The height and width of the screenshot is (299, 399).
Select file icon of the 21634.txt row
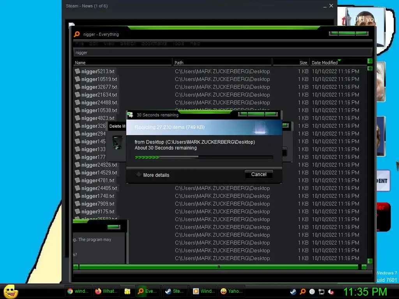(x=78, y=95)
